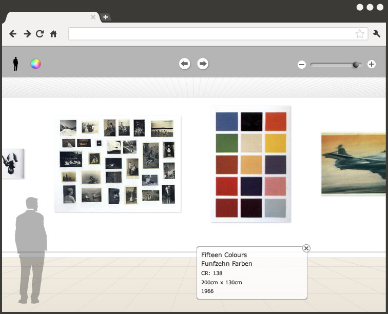Open the color wheel filter

click(x=35, y=64)
